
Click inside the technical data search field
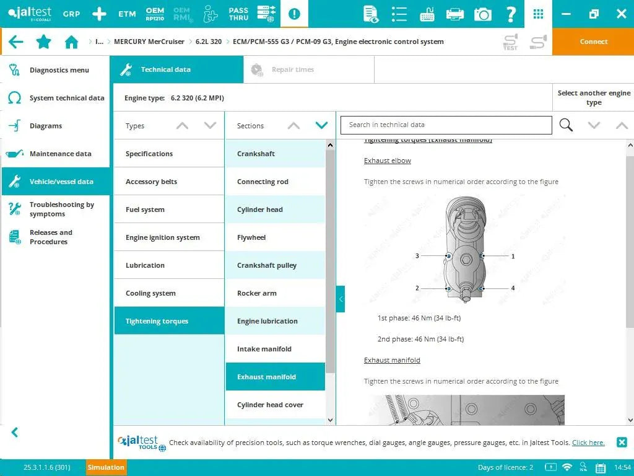(x=446, y=125)
